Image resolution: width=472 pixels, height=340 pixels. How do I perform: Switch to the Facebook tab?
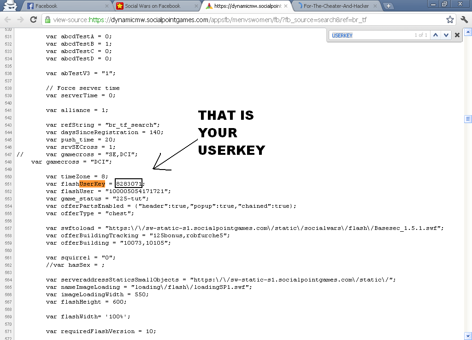[68, 6]
